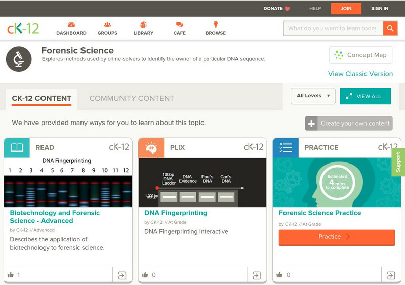The width and height of the screenshot is (405, 285).
Task: Click the DNA Fingerprinting gel thumbnail
Action: coord(68,182)
